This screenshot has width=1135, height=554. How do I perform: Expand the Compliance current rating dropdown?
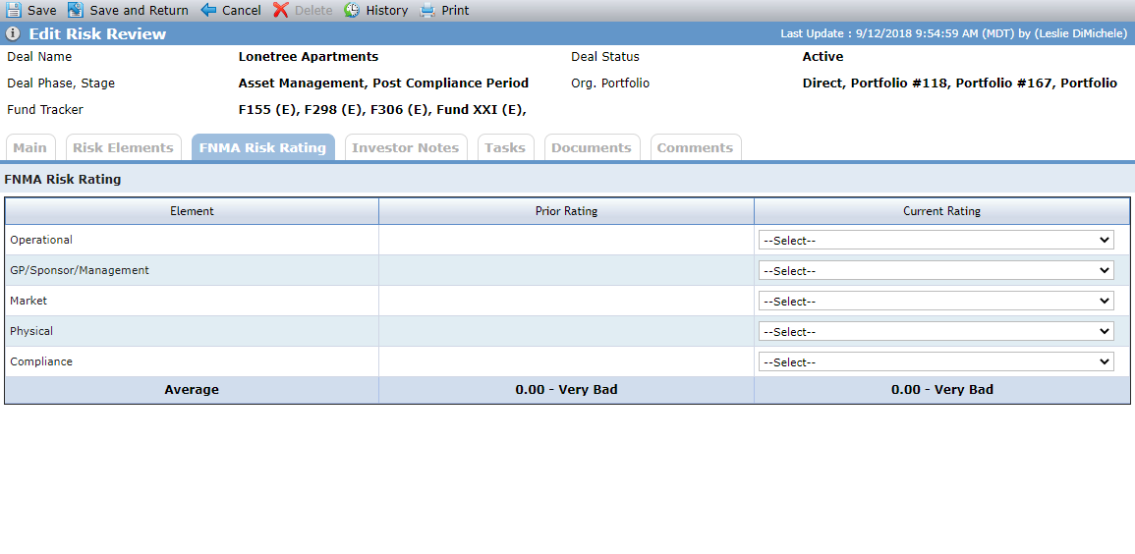coord(936,361)
